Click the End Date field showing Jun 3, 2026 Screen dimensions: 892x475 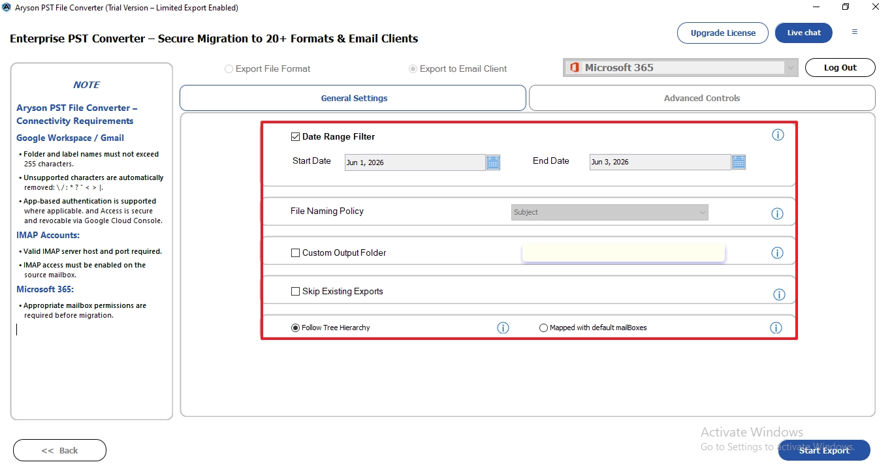tap(660, 162)
